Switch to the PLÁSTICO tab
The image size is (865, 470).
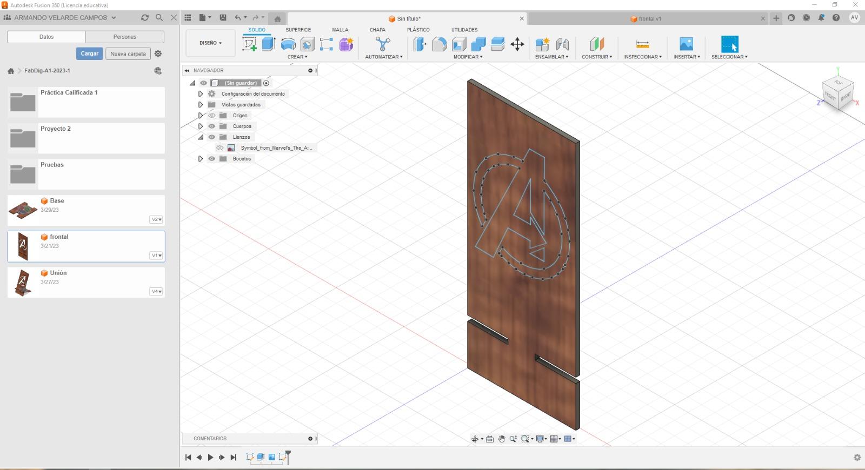tap(418, 30)
